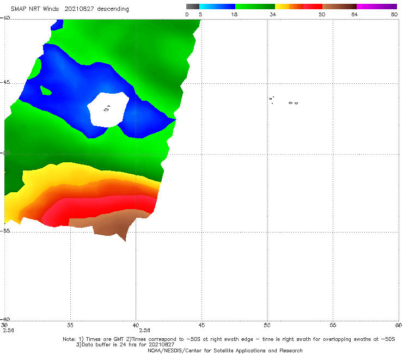The image size is (403, 354).
Task: Click the note "3)Data buffer is 24 hrs for 20210827"
Action: [125, 345]
